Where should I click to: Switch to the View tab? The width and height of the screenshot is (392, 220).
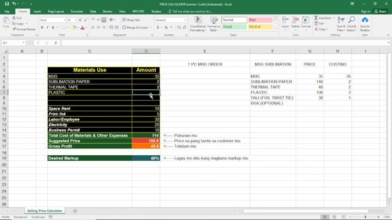tap(122, 12)
